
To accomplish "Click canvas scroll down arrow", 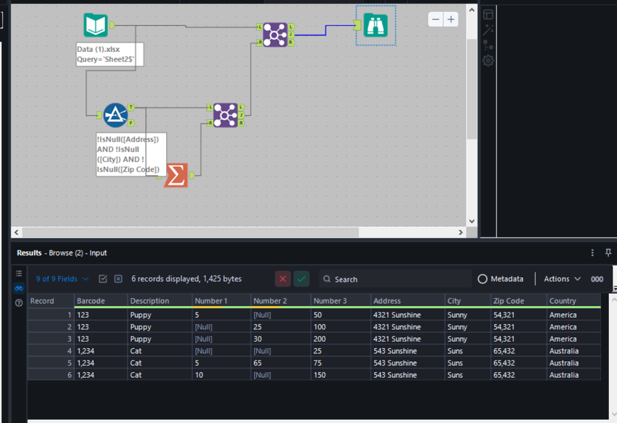I will [472, 221].
